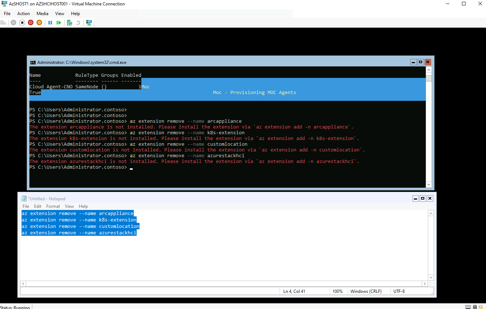
Task: Click Notepad horizontal scrollbar left arrow
Action: click(23, 284)
